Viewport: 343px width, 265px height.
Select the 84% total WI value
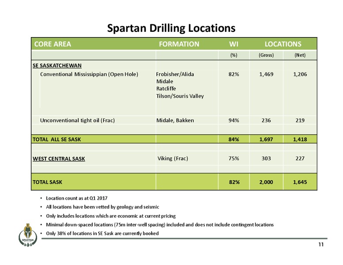(x=234, y=139)
